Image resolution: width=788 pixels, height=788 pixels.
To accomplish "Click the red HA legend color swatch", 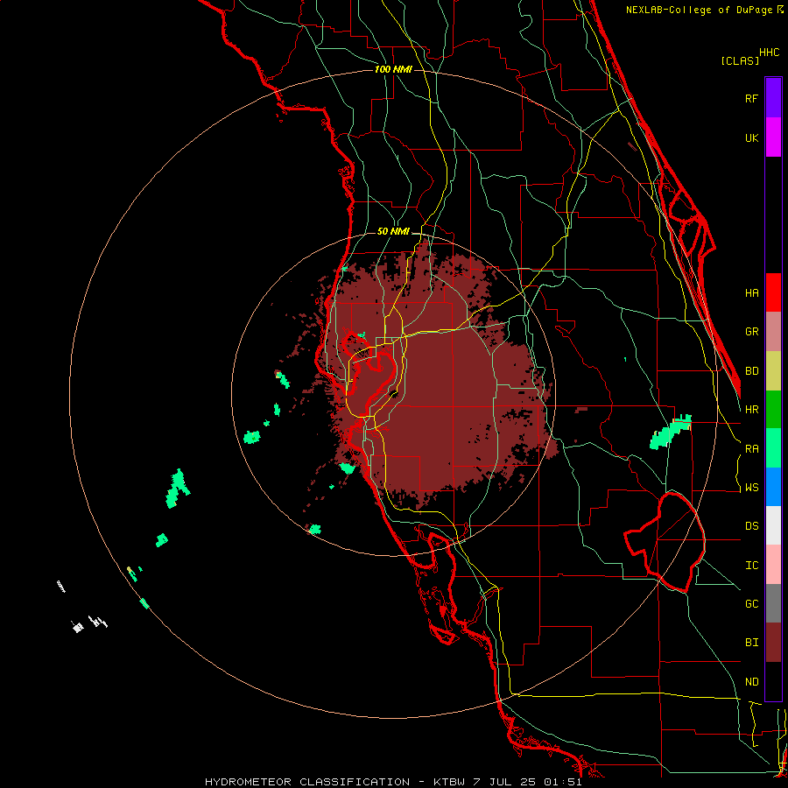I will coord(773,292).
